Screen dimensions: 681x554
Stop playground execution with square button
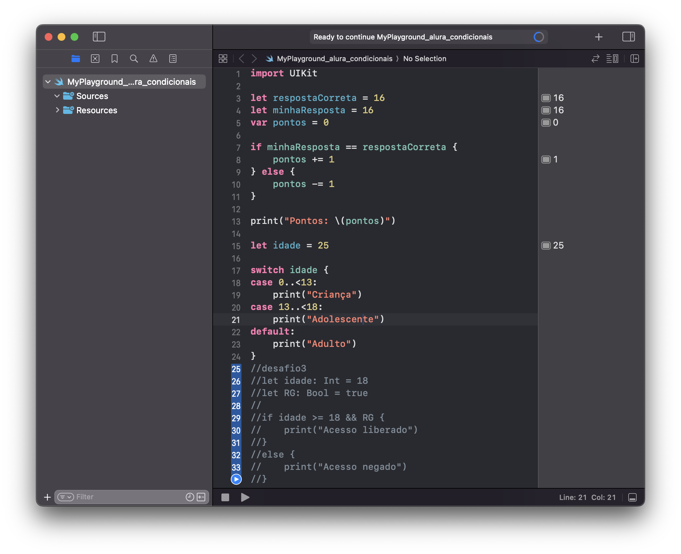(225, 497)
